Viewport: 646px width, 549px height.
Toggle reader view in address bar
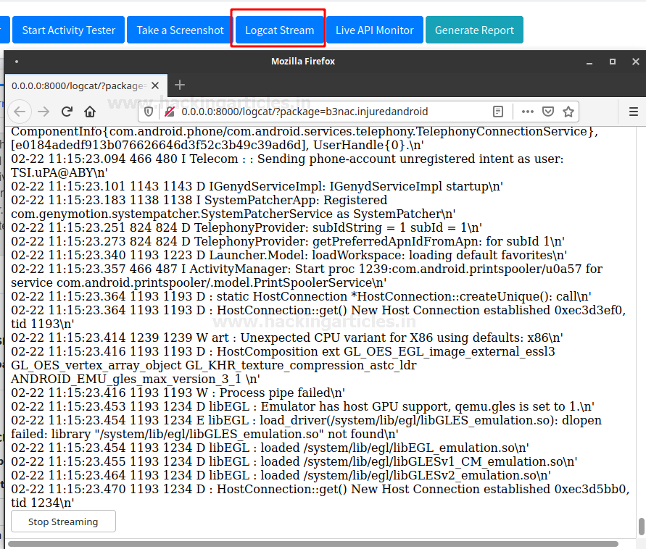click(498, 112)
